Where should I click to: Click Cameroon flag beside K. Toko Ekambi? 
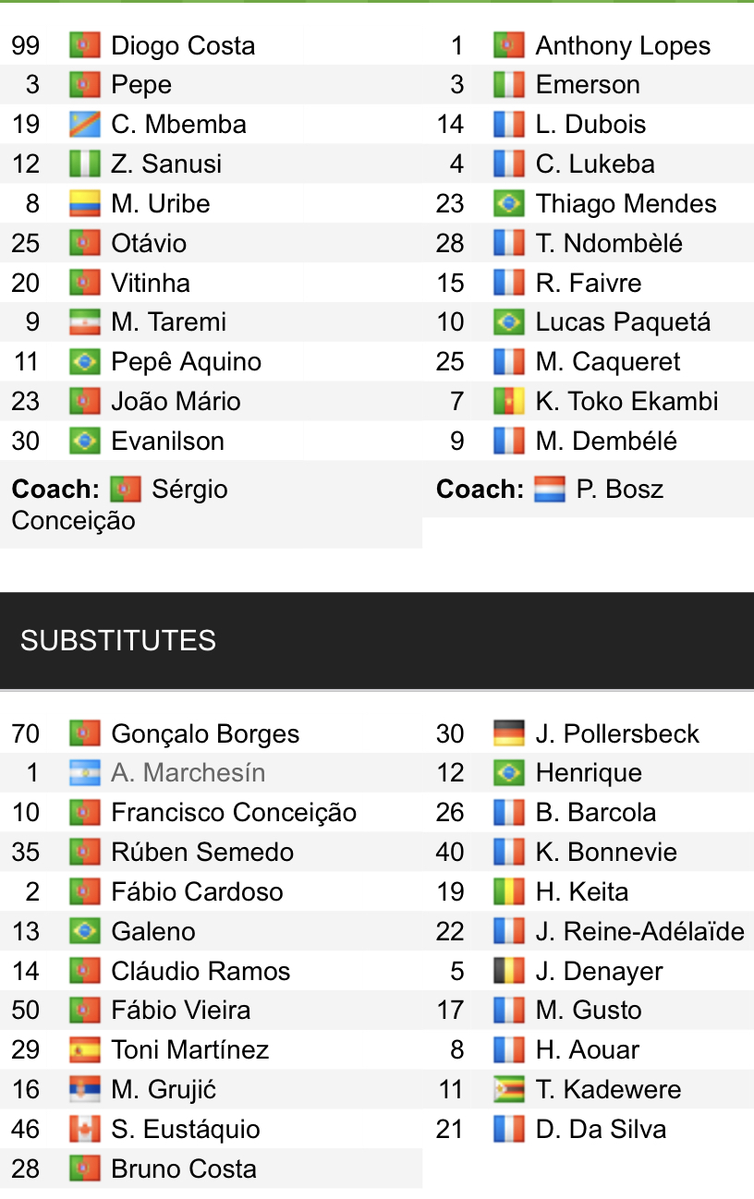[x=509, y=402]
